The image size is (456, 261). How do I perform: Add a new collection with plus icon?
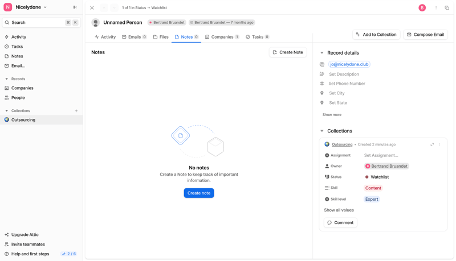tap(76, 111)
